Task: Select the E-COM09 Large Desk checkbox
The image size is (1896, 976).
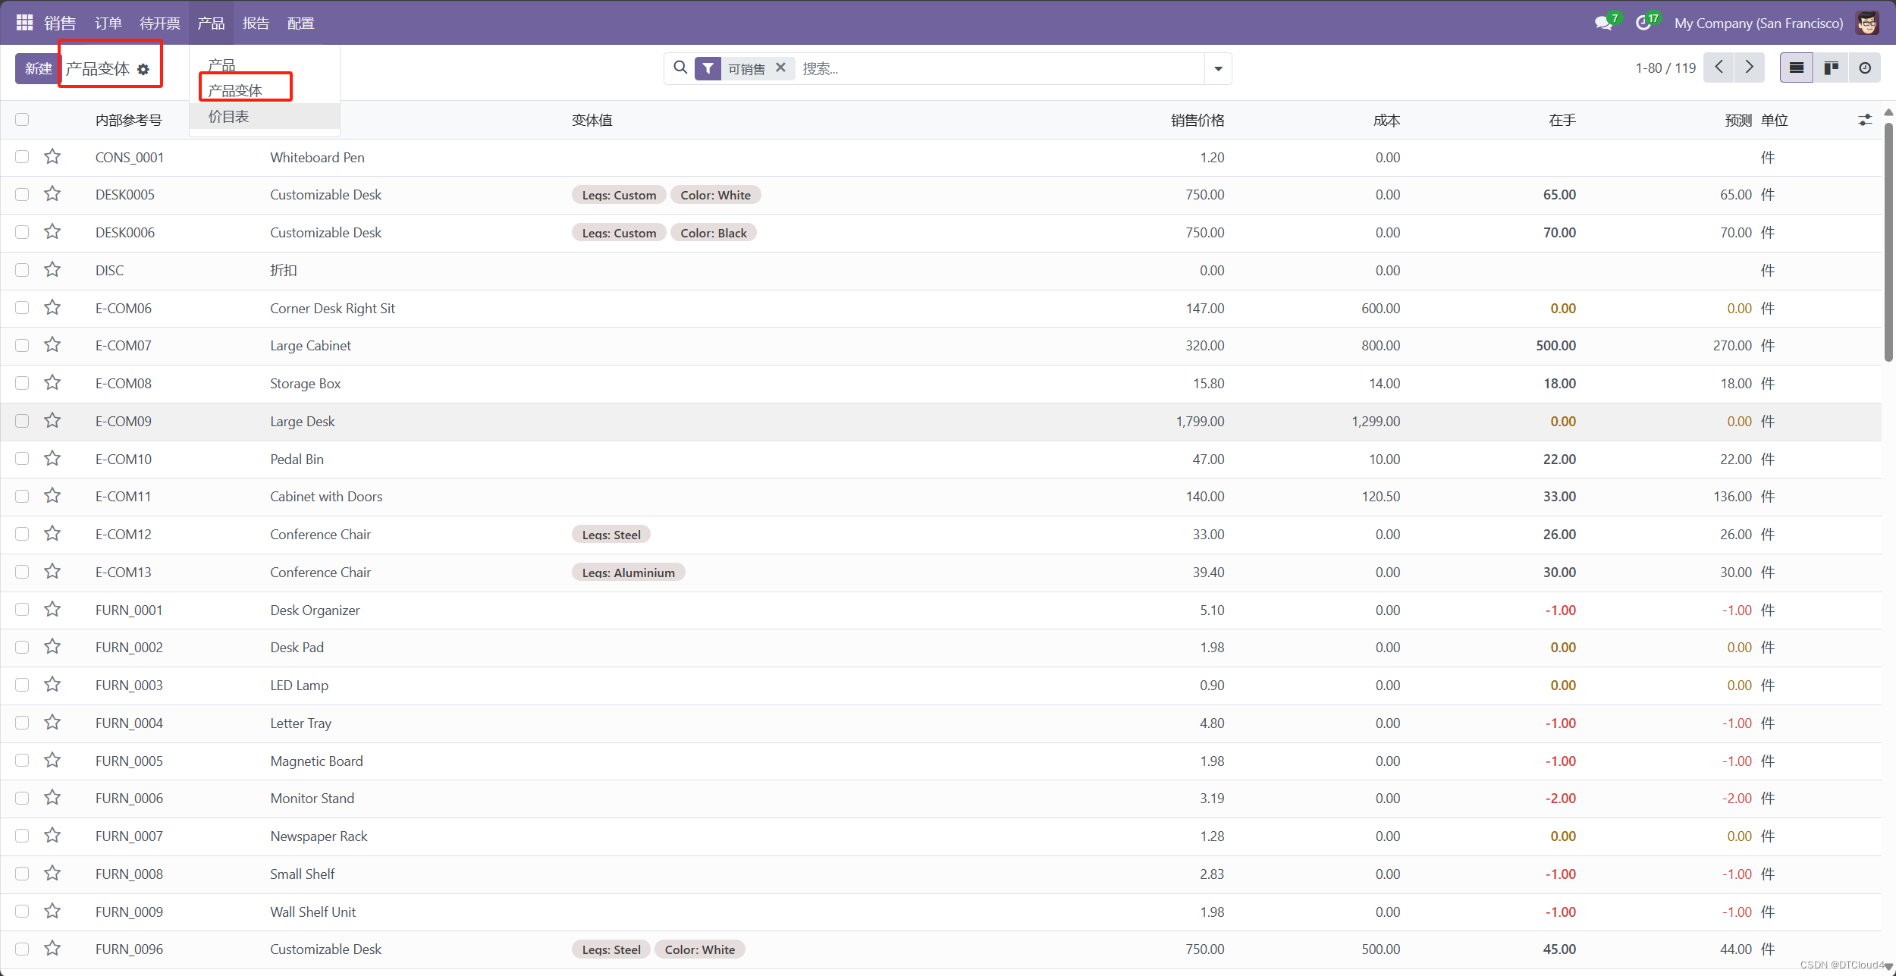Action: [x=22, y=421]
